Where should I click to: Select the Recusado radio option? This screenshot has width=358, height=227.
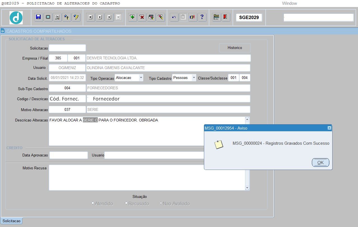[126, 203]
